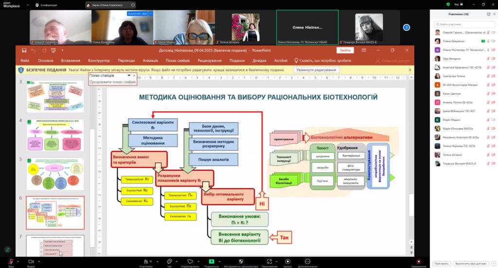Click red Завершение end meeting icon
Viewport: 498px width, 268px height.
tap(419, 261)
